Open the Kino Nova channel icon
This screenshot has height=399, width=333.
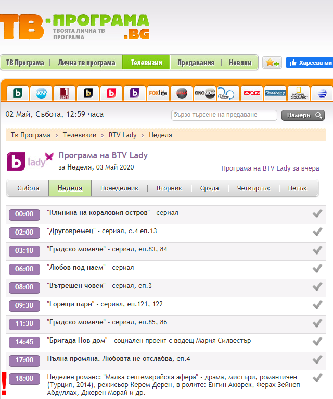coord(204,93)
